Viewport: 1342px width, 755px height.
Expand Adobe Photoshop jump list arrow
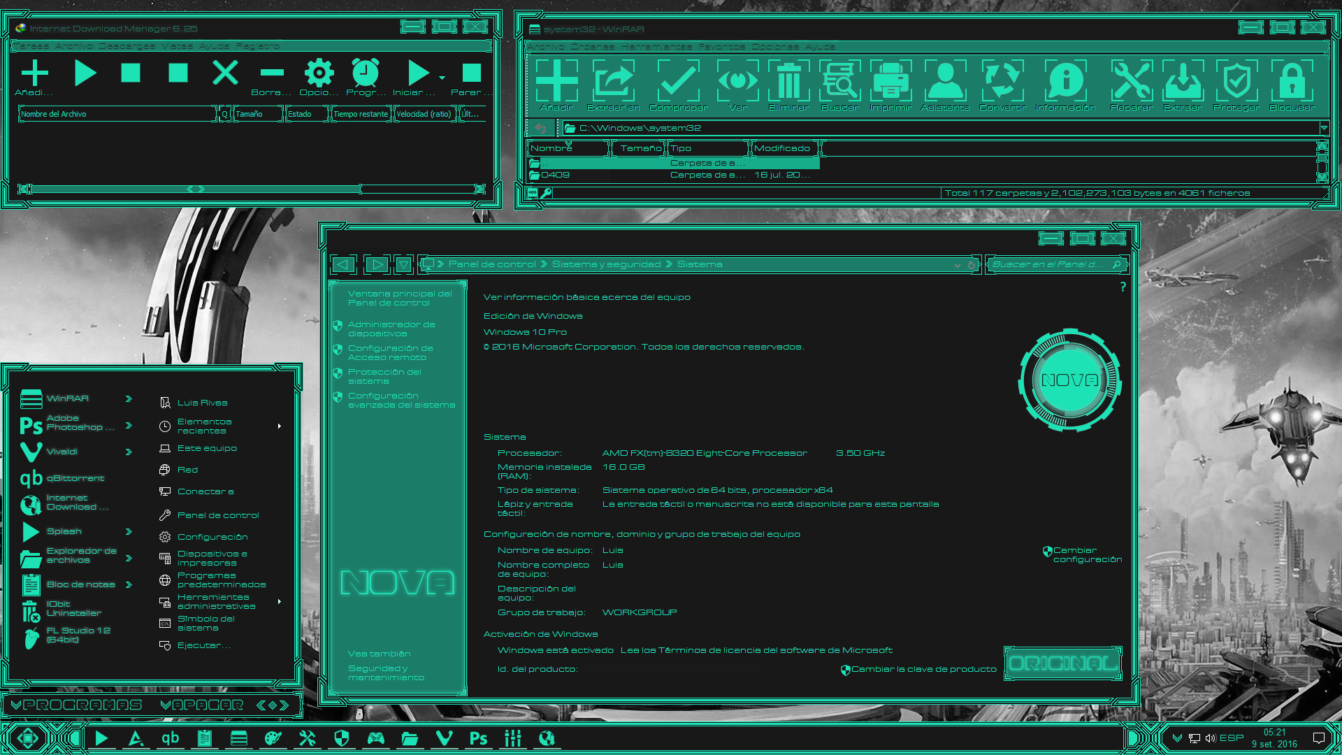[129, 425]
